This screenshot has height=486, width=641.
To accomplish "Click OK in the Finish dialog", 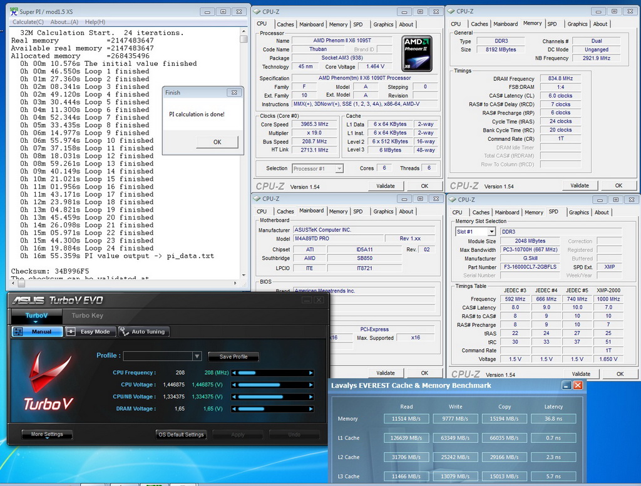I will point(217,142).
